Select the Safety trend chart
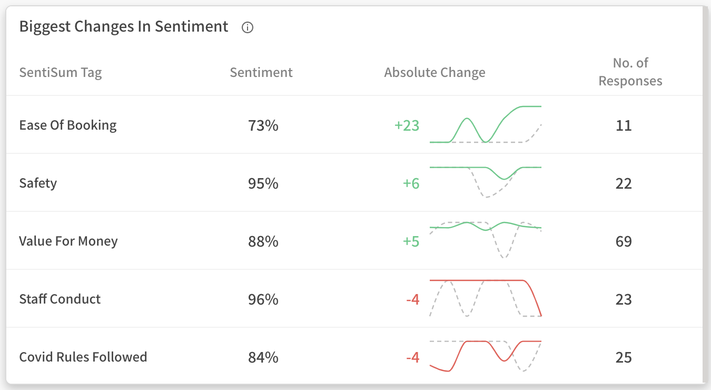Image resolution: width=711 pixels, height=390 pixels. click(x=486, y=182)
